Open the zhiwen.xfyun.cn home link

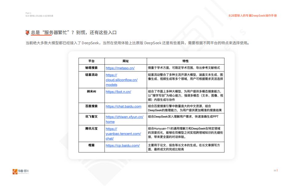point(125,119)
